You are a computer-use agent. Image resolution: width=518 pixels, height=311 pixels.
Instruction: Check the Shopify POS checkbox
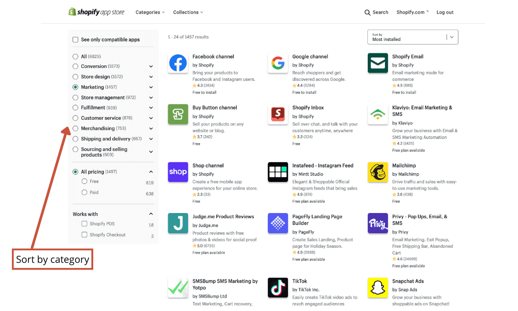84,224
